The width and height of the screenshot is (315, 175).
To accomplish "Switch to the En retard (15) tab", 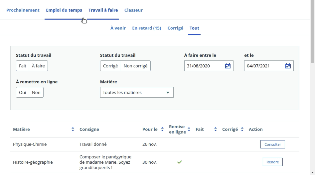I will 147,28.
